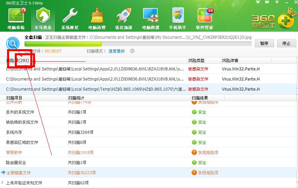The height and width of the screenshot is (188, 298).
Task: Open 电脑体检 computer checkup
Action: 16,19
